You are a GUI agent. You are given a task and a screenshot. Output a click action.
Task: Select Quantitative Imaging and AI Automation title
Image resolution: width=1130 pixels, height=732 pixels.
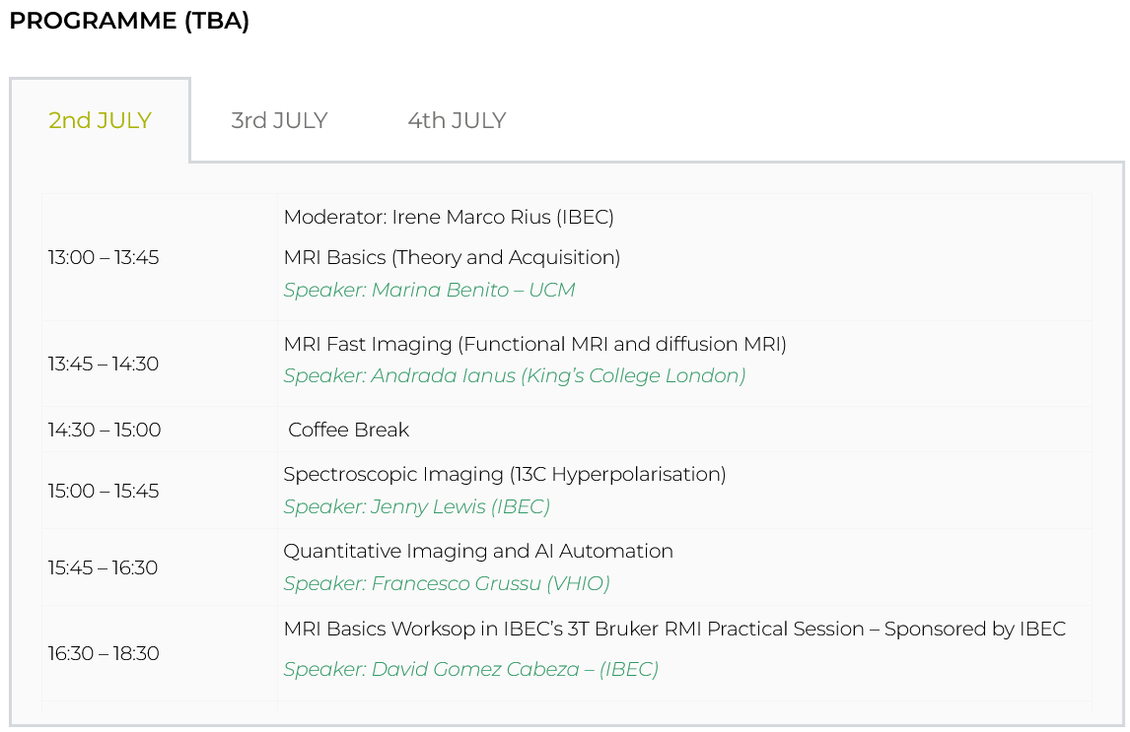coord(478,552)
